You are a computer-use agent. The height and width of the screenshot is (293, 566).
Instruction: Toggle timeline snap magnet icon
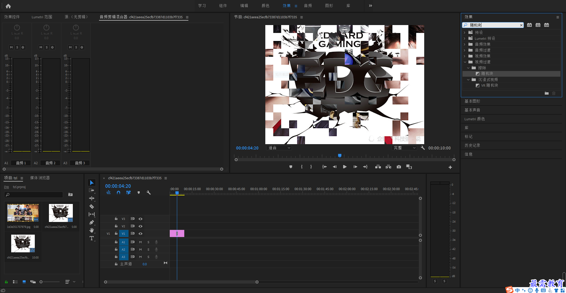(119, 192)
